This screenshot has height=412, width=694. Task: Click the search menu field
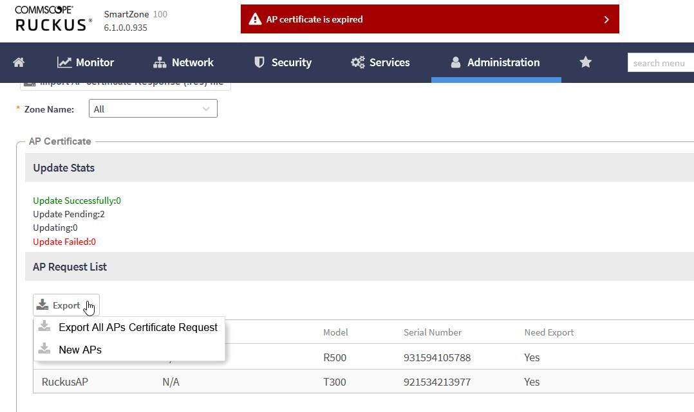[661, 63]
